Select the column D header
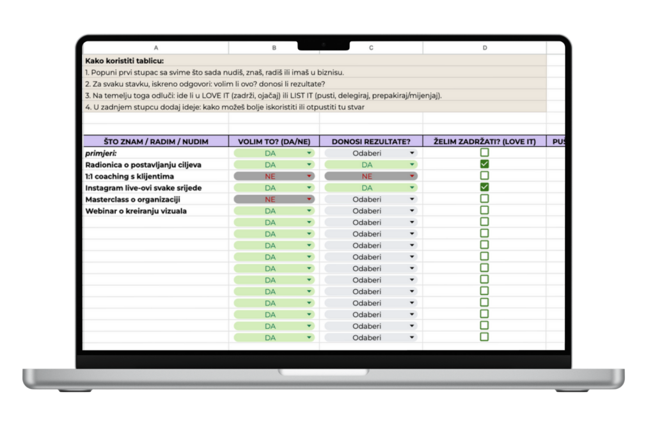This screenshot has width=655, height=437. (x=484, y=48)
